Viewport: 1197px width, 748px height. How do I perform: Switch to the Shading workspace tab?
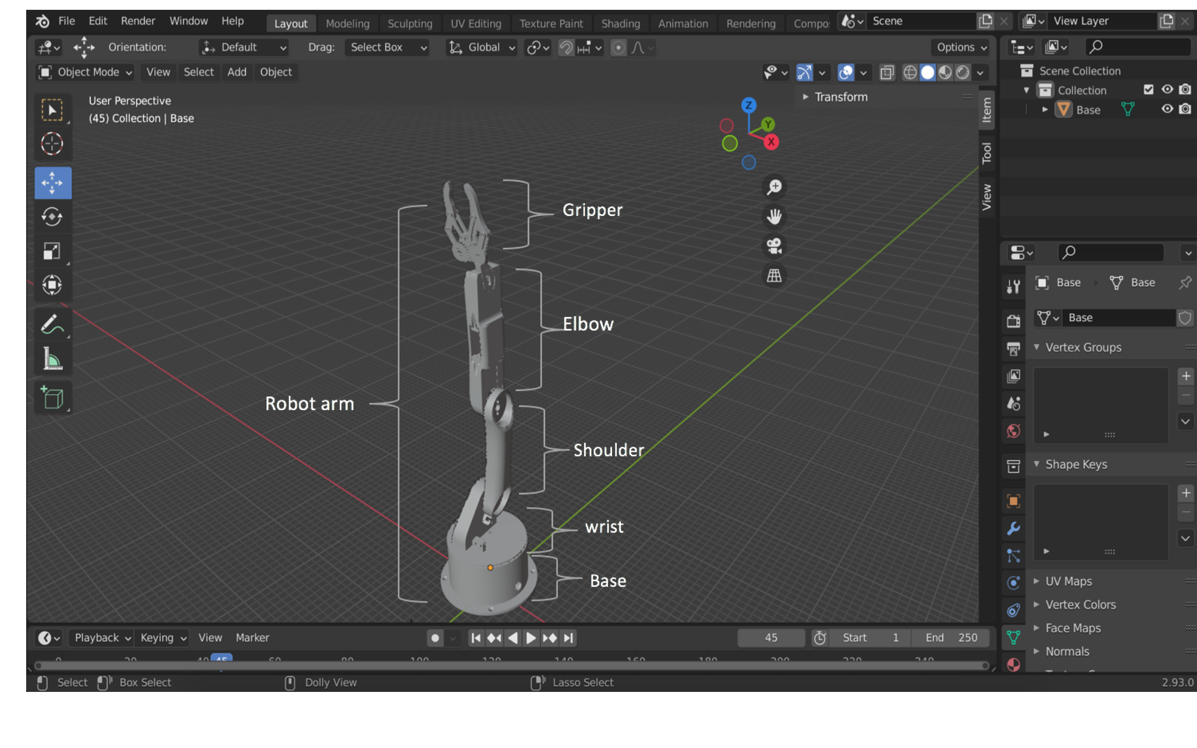(621, 23)
